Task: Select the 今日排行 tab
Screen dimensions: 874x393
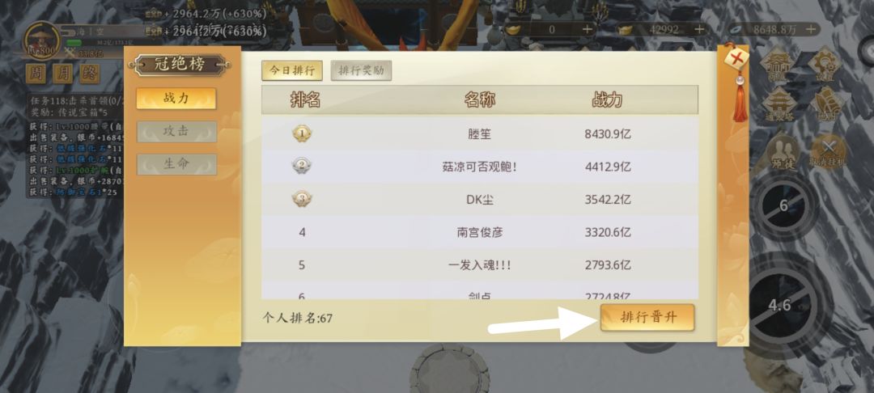Action: 292,70
